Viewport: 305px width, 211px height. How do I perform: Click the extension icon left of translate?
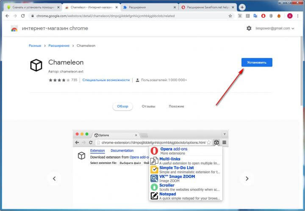click(x=248, y=16)
